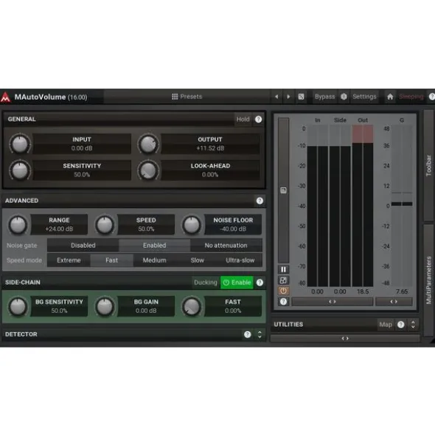Click the arrows bar under gain meter

pos(394,302)
